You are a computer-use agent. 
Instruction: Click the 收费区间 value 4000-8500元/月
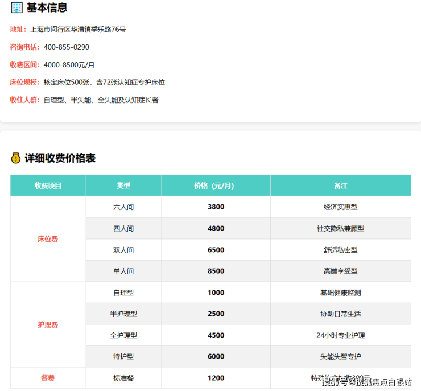pos(69,65)
